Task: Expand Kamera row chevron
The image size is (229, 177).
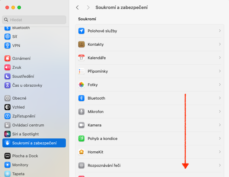Action: [220, 125]
